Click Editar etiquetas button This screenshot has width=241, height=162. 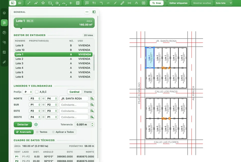click(x=178, y=3)
